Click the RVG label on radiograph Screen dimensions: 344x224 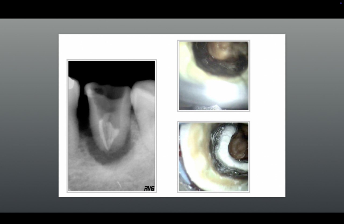pos(149,188)
